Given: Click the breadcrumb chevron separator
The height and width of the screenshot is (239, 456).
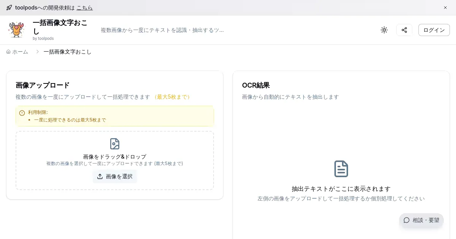Looking at the screenshot, I should click(x=37, y=52).
